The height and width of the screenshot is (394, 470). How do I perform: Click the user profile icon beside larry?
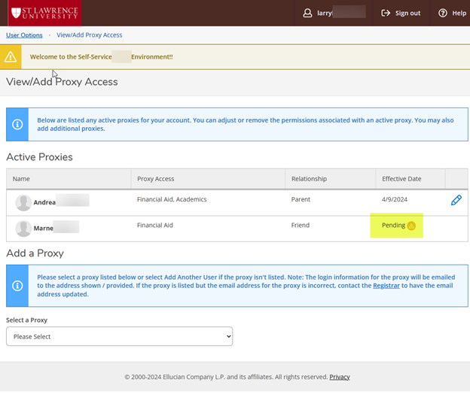click(307, 13)
